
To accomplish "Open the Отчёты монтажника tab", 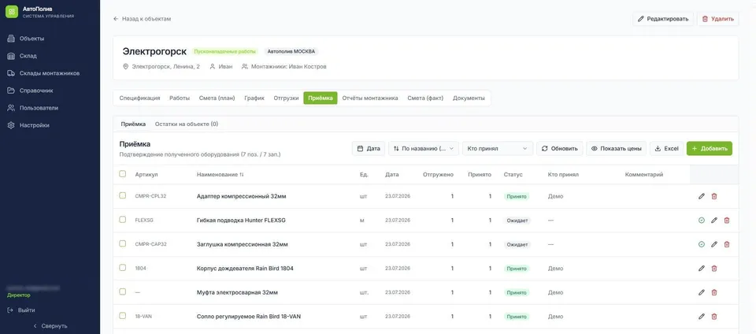I will [370, 98].
